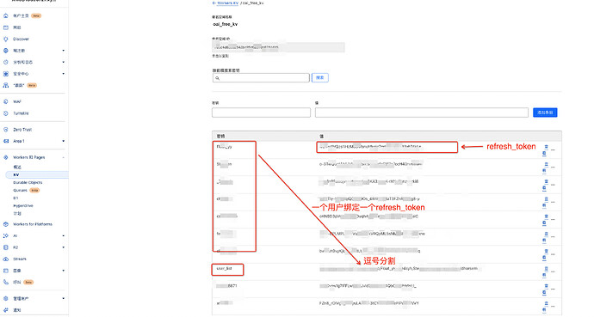
Task: Click the Stream sidebar label
Action: pyautogui.click(x=20, y=259)
